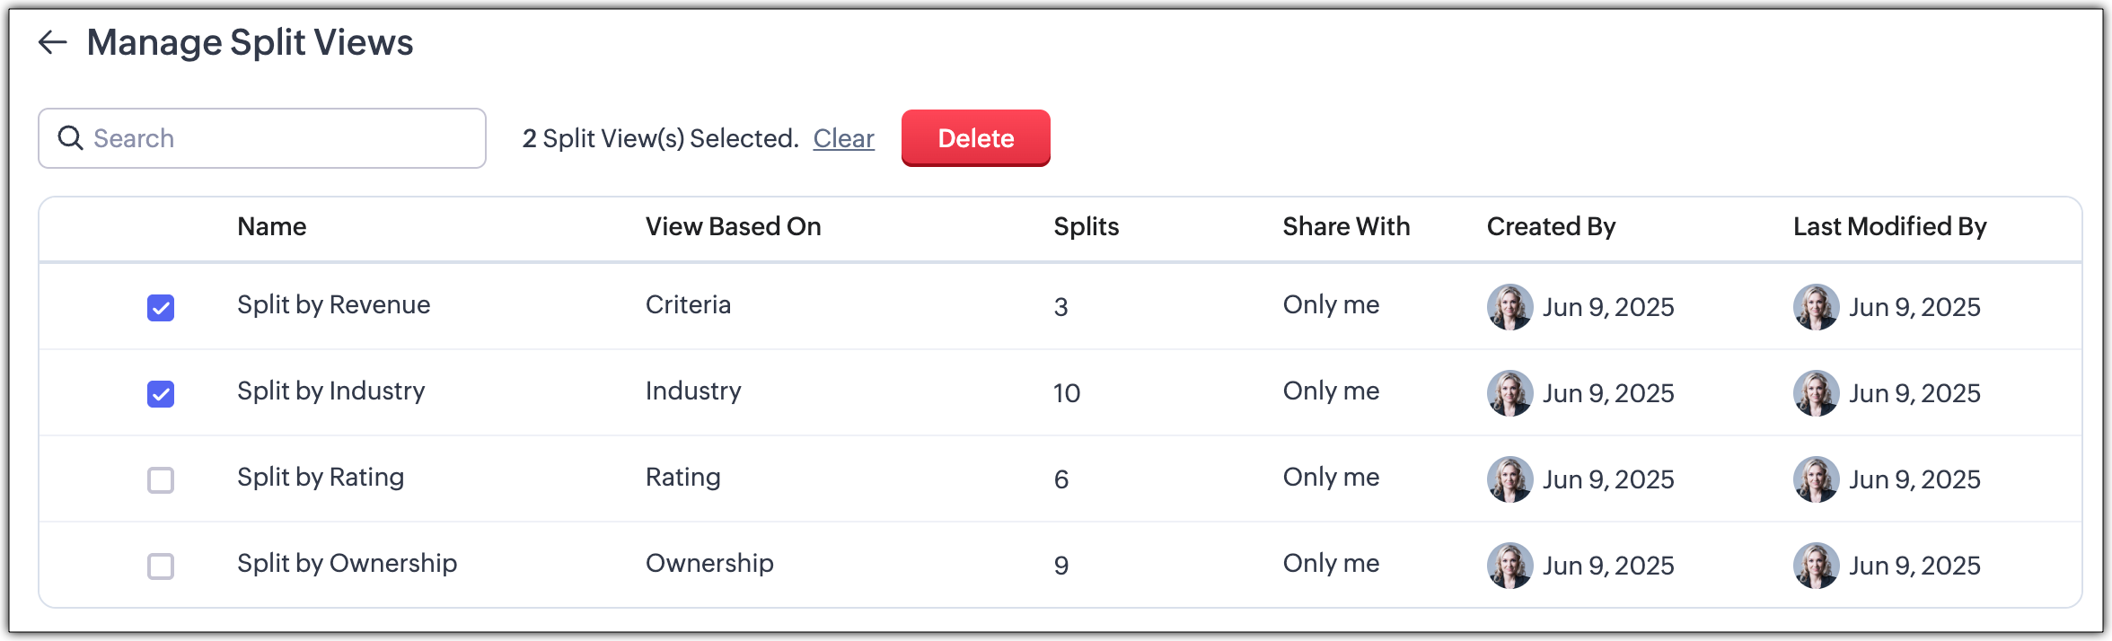2112x641 pixels.
Task: Click the back arrow icon
Action: point(53,42)
